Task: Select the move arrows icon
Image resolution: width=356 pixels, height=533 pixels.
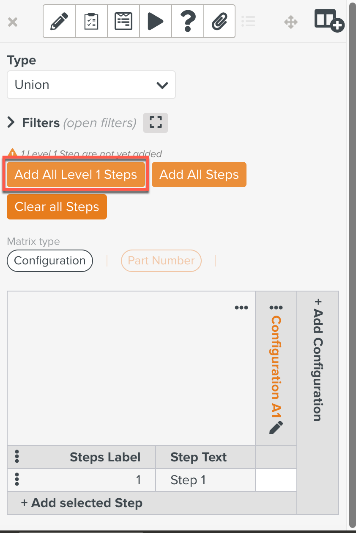Action: coord(290,21)
